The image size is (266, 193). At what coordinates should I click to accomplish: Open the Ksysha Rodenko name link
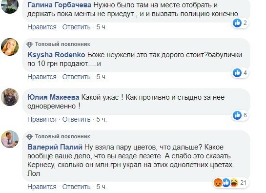(56, 55)
